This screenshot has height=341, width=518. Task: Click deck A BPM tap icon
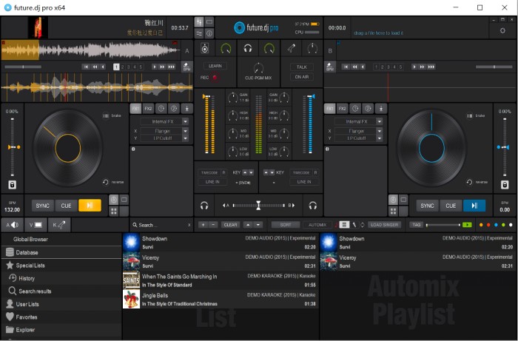tap(186, 67)
